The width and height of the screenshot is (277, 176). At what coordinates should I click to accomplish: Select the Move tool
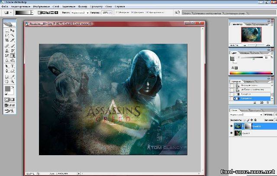coord(12,31)
